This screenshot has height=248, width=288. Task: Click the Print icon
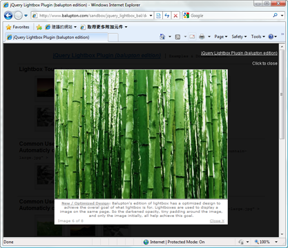click(x=202, y=37)
